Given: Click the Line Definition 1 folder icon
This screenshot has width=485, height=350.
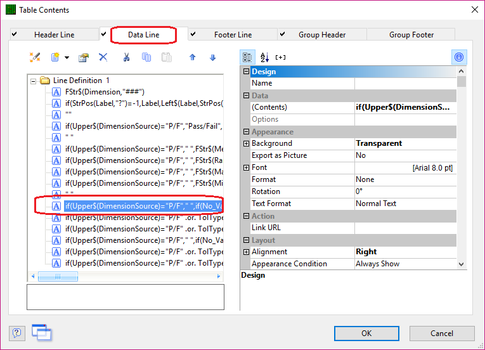Looking at the screenshot, I should (45, 81).
